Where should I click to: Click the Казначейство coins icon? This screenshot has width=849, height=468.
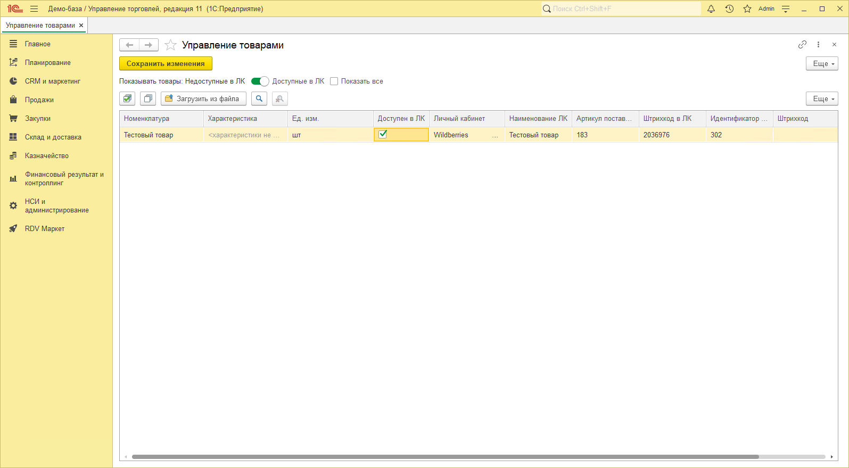click(13, 156)
